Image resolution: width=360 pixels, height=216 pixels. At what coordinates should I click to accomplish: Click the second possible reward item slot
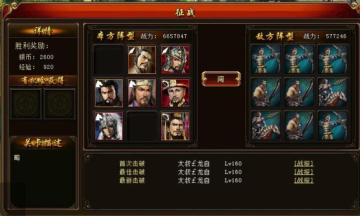tap(60, 104)
